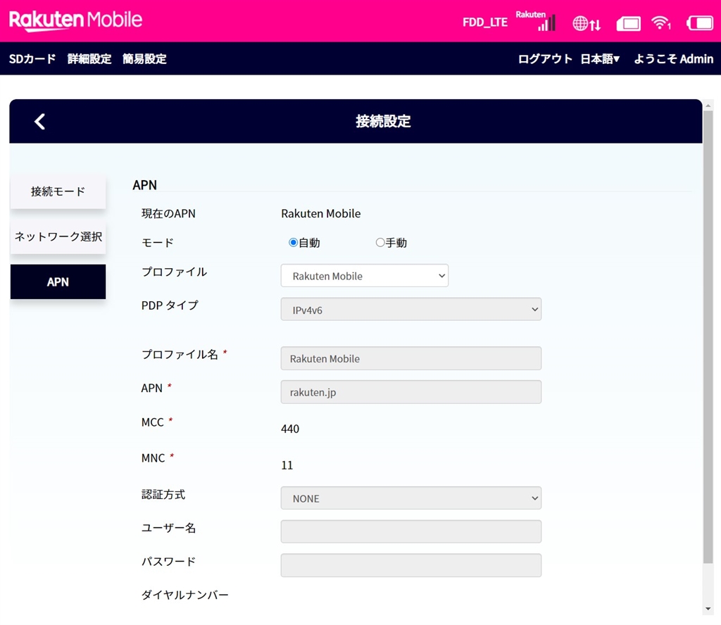The image size is (721, 625).
Task: Click the APN field containing rakuten.jp
Action: pyautogui.click(x=410, y=392)
